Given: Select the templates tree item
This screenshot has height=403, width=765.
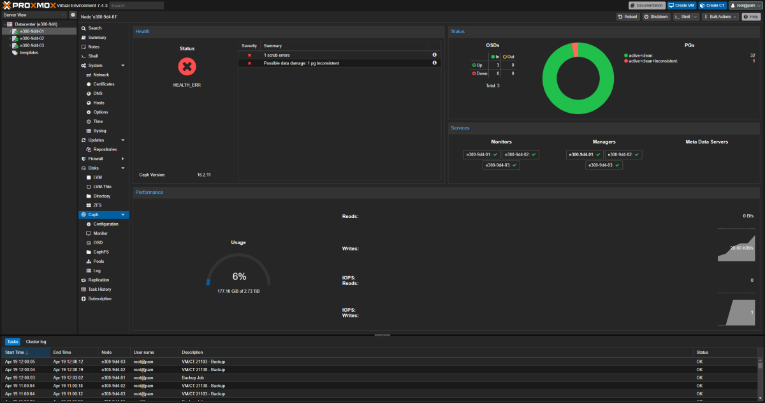Looking at the screenshot, I should point(29,52).
